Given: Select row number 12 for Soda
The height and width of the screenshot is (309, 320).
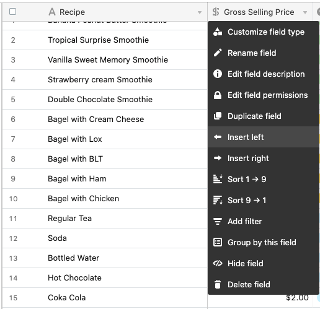Looking at the screenshot, I should click(x=13, y=238).
